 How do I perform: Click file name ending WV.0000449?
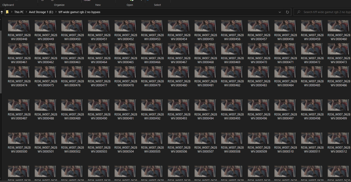coord(46,37)
